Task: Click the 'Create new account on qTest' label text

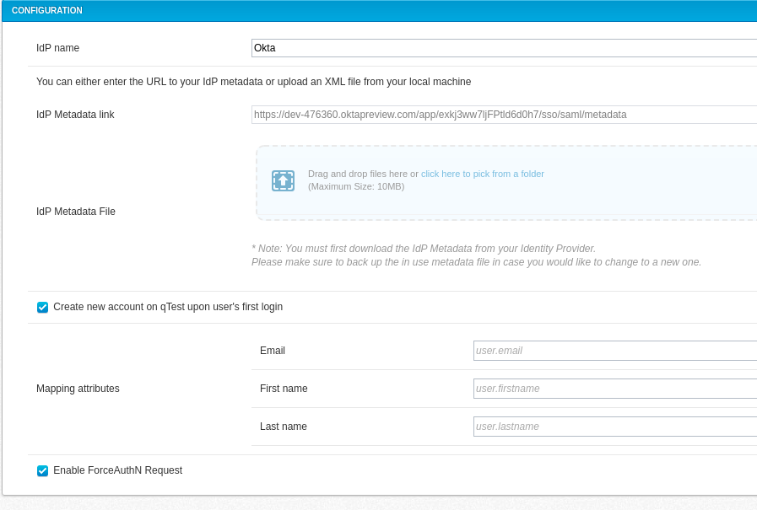Action: [x=168, y=307]
